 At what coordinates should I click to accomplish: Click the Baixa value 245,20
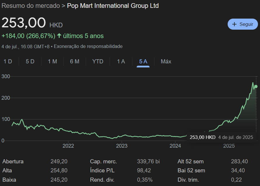59,180
